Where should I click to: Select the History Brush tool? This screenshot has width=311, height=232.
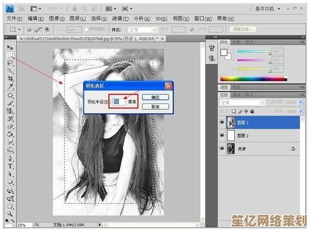(x=10, y=118)
